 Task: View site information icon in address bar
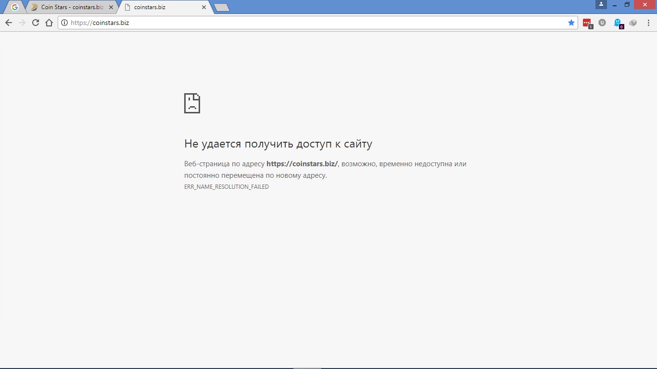[64, 23]
